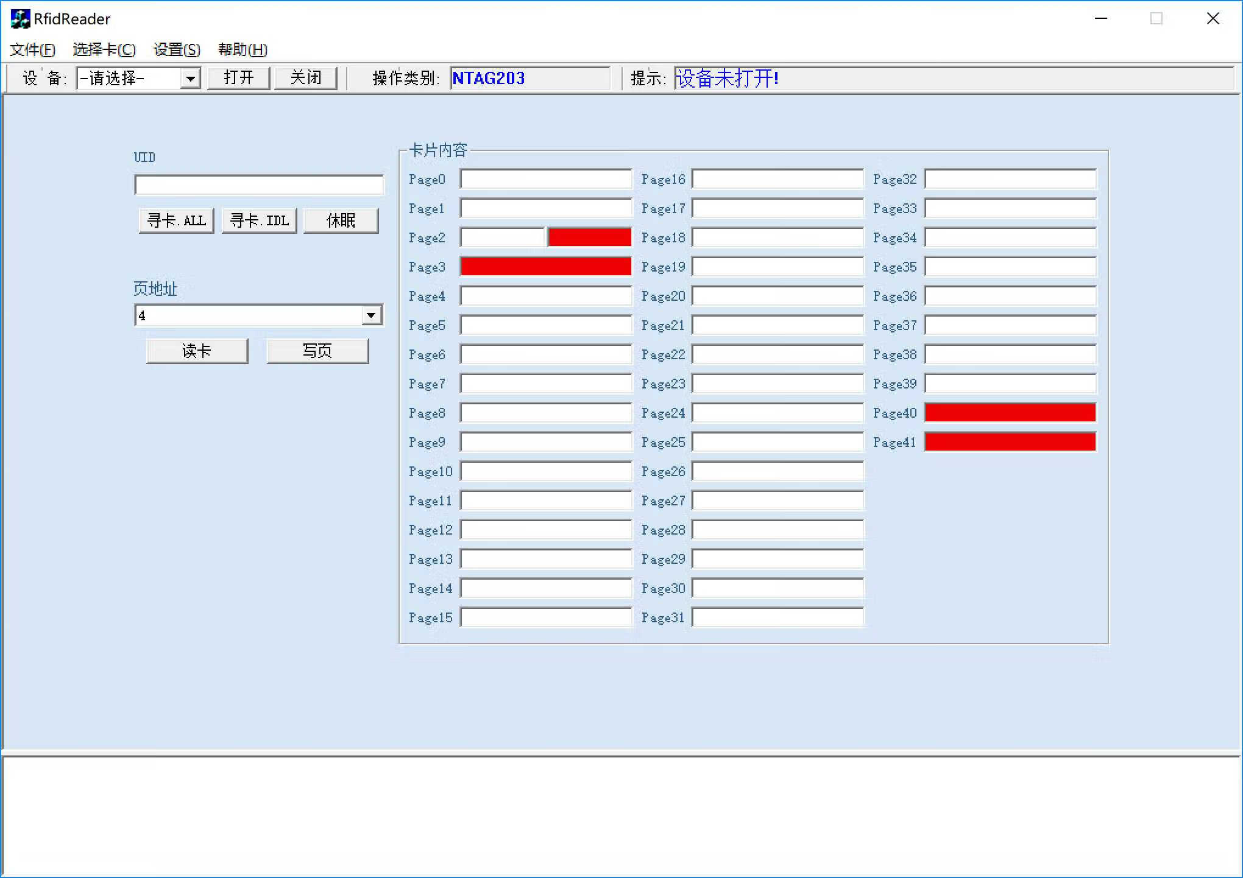
Task: Open the 文件(F) menu
Action: 32,49
